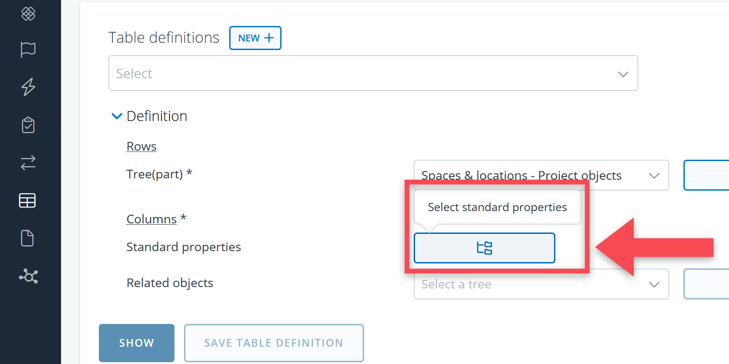
Task: Open the flag icon in the sidebar
Action: click(28, 49)
